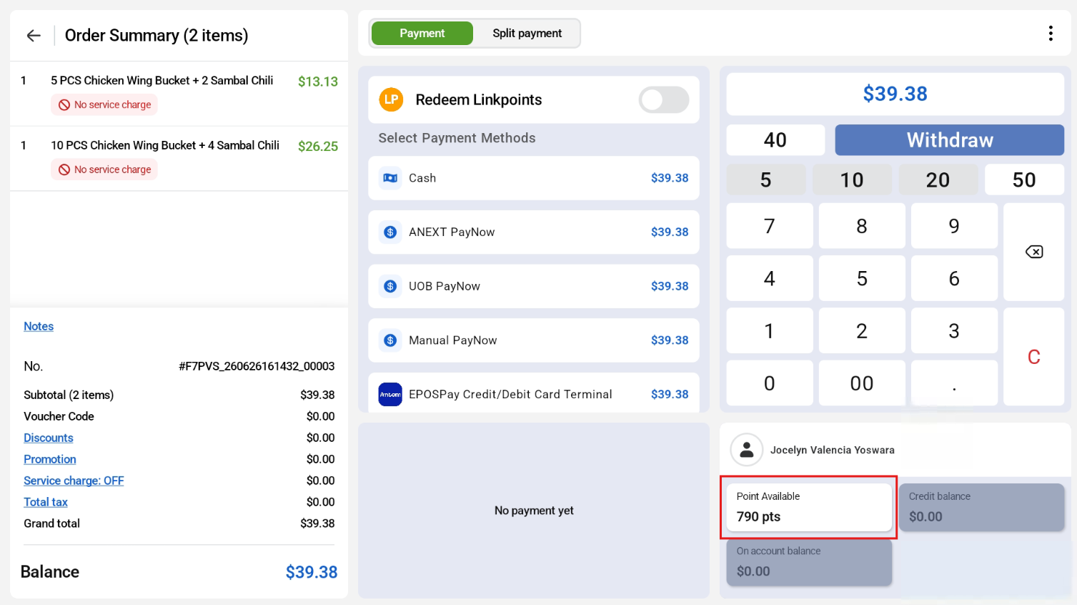
Task: Tap the quick amount 20 button
Action: pyautogui.click(x=938, y=180)
